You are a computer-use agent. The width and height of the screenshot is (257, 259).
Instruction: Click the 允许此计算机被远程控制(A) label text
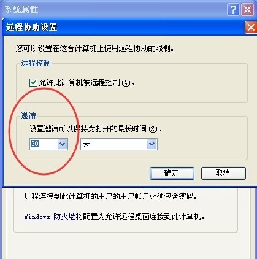coord(87,83)
